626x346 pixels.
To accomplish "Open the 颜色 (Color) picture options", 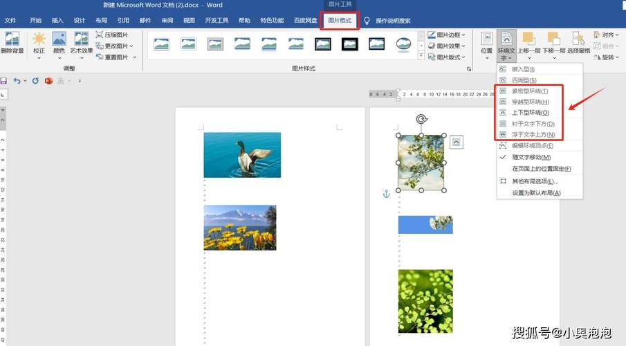I will tap(59, 44).
